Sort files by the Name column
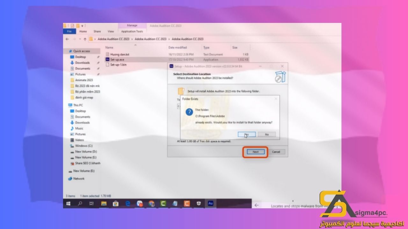The height and width of the screenshot is (229, 408). click(109, 48)
